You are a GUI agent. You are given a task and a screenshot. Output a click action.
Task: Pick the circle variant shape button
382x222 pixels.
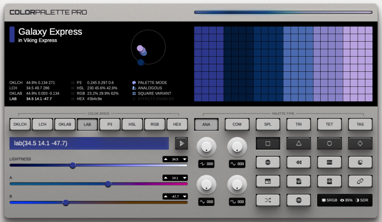click(x=329, y=144)
